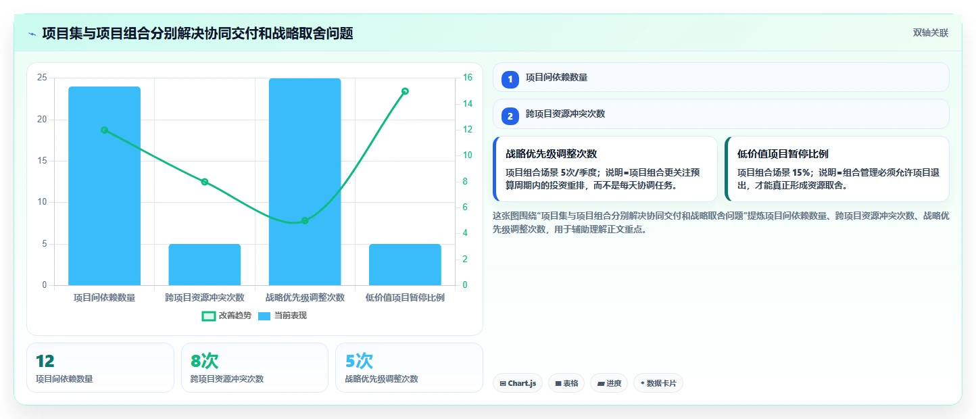Click the trend line point above 低价值项目暂停比例

pyautogui.click(x=405, y=91)
